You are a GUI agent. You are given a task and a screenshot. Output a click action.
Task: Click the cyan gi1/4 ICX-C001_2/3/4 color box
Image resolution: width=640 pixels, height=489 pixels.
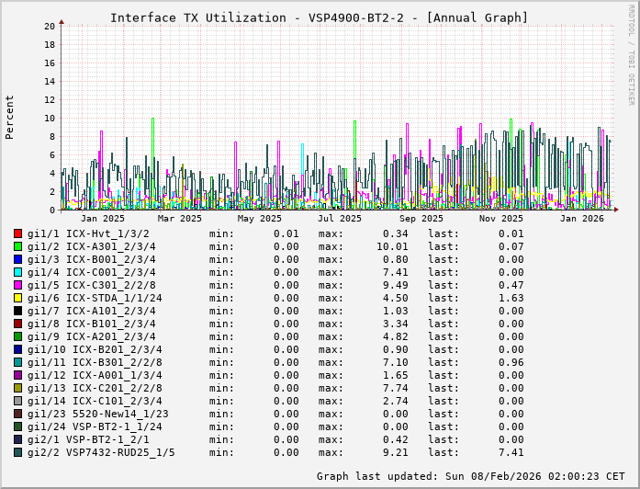coord(18,272)
